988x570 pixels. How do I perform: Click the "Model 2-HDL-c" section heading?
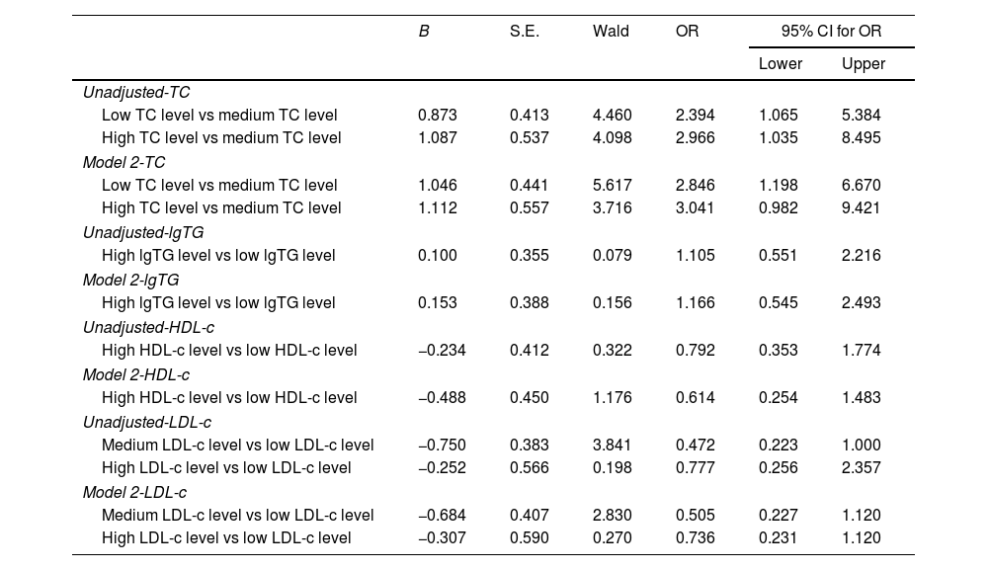(x=136, y=374)
